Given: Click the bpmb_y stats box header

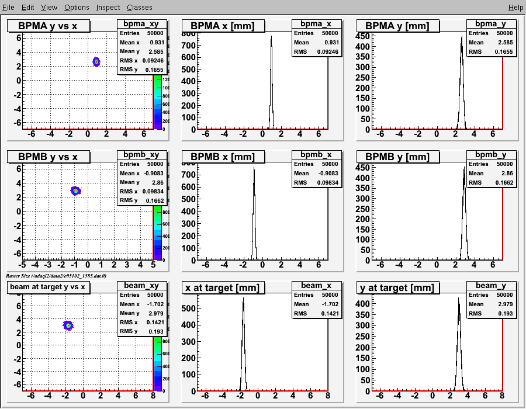Looking at the screenshot, I should pos(491,155).
